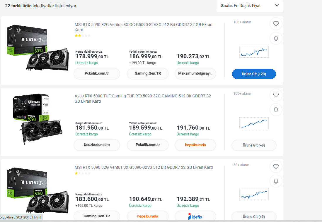Image resolution: width=322 pixels, height=222 pixels.
Task: Click two-star rating of MSI Ventus 3X OC
Action: pyautogui.click(x=83, y=35)
